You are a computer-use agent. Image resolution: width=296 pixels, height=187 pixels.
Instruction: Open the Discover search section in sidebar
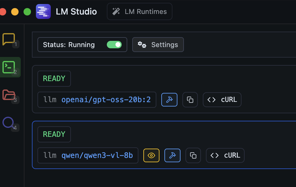point(8,123)
